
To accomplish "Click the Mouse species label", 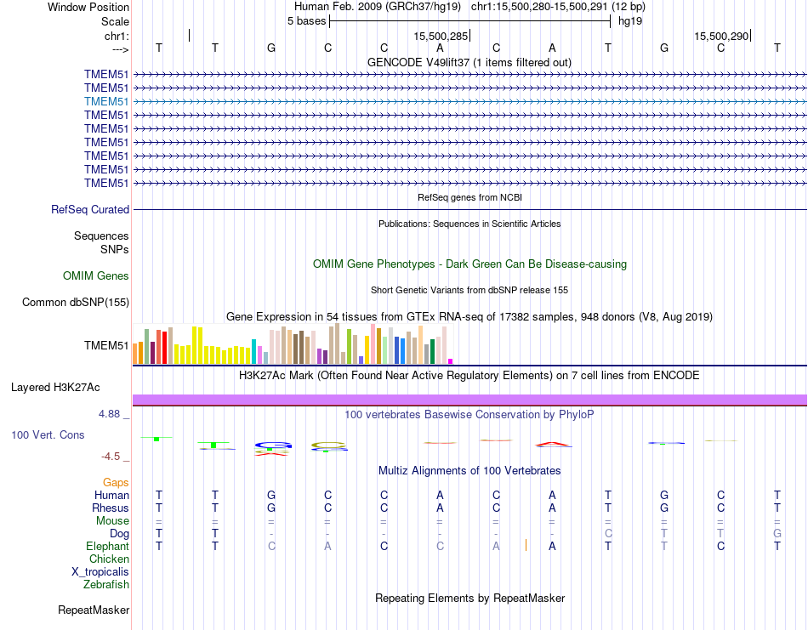I will 112,521.
